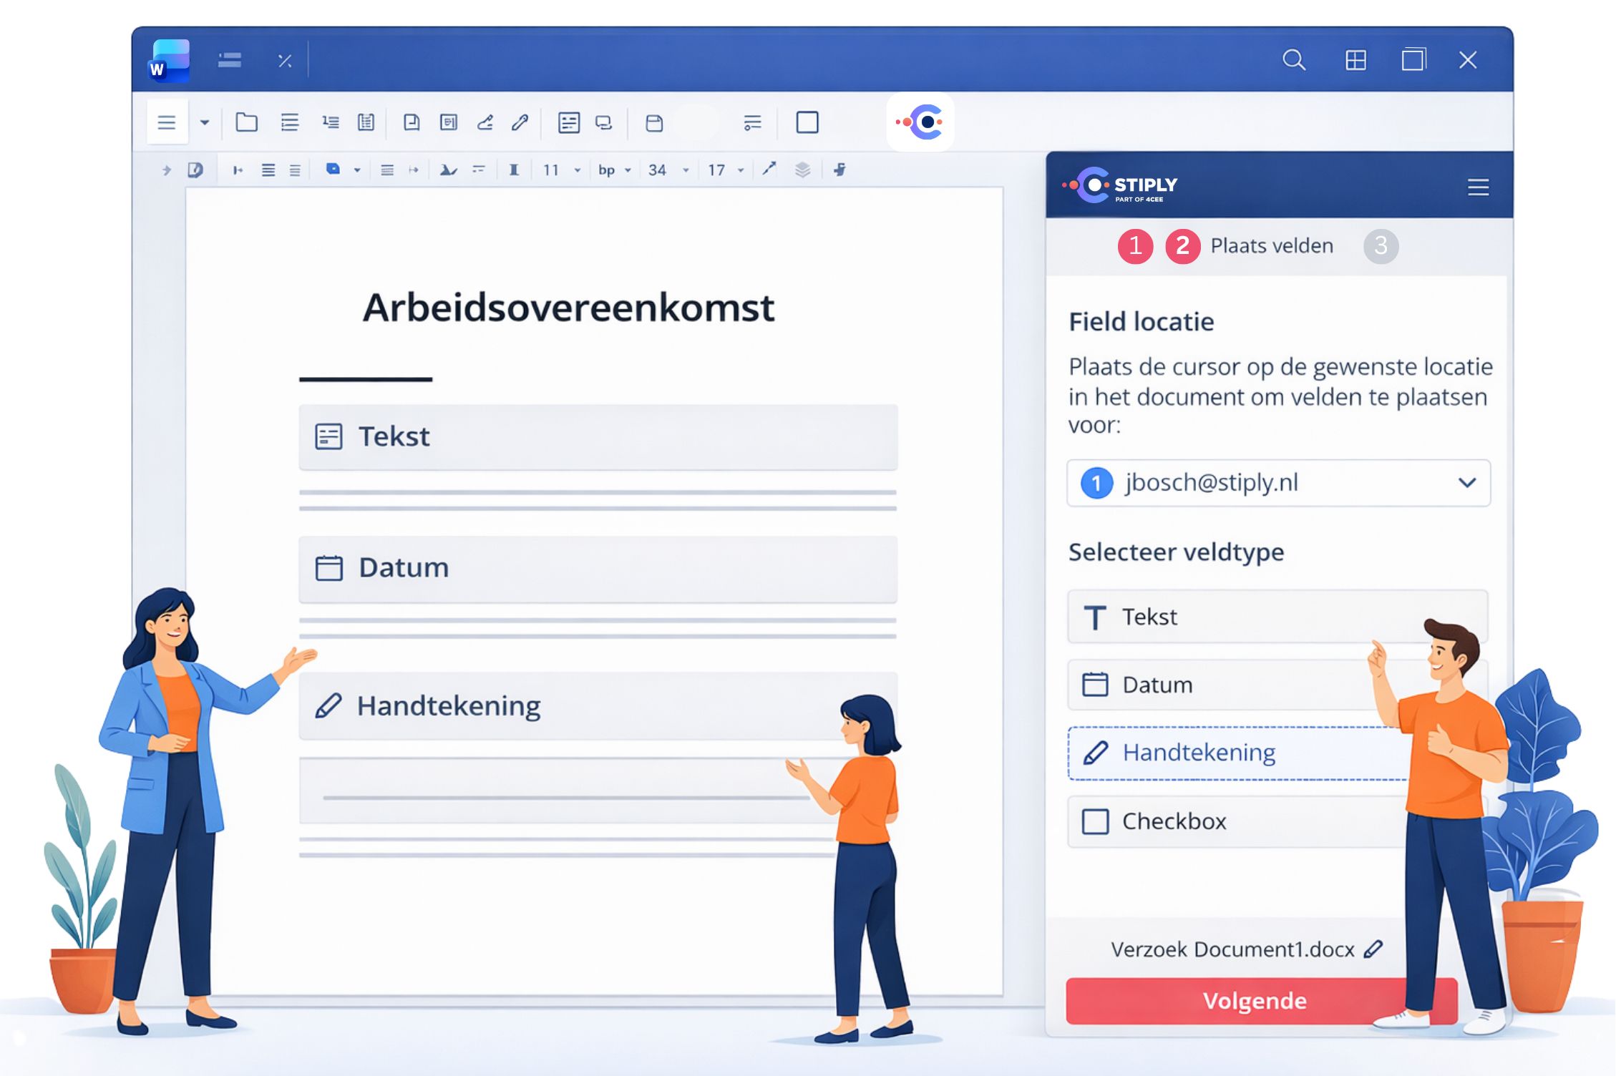Open font size 11 dropdown arrow
1616x1076 pixels.
click(577, 170)
